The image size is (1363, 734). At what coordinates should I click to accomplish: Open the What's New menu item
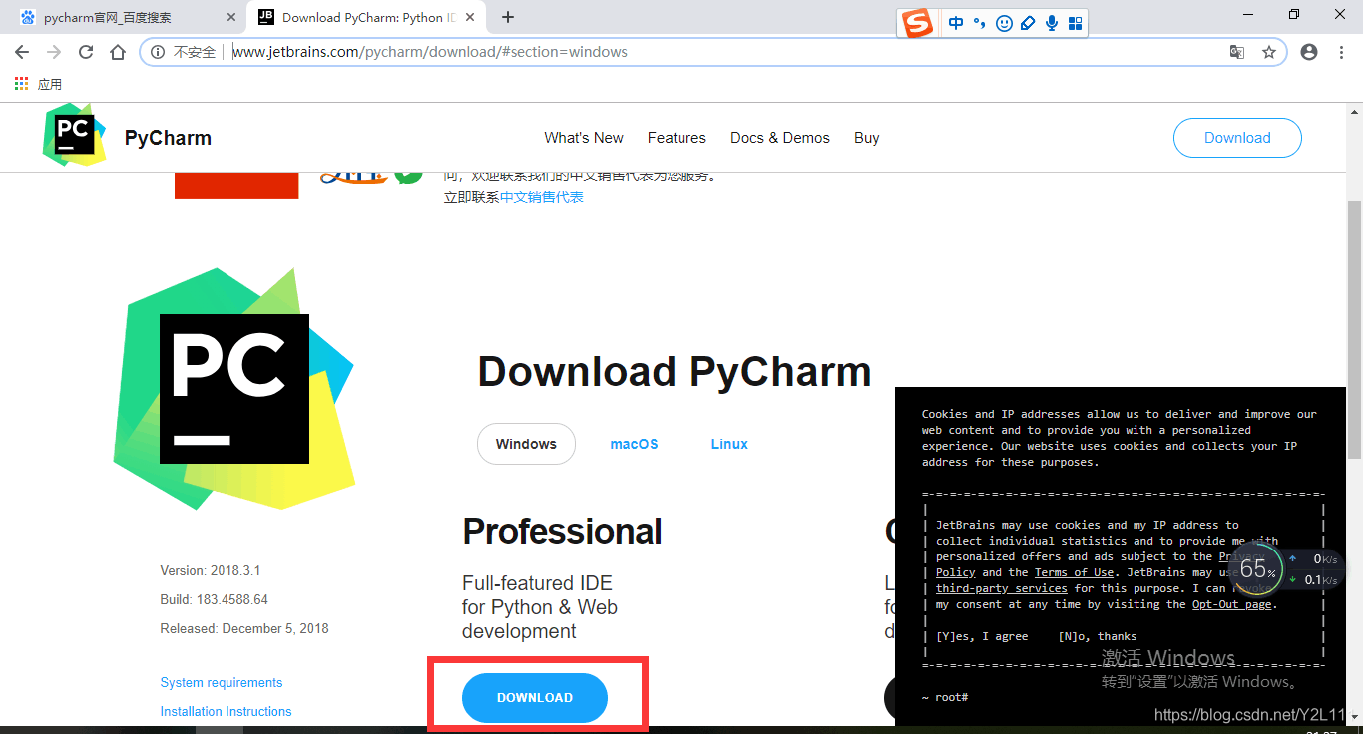point(584,138)
